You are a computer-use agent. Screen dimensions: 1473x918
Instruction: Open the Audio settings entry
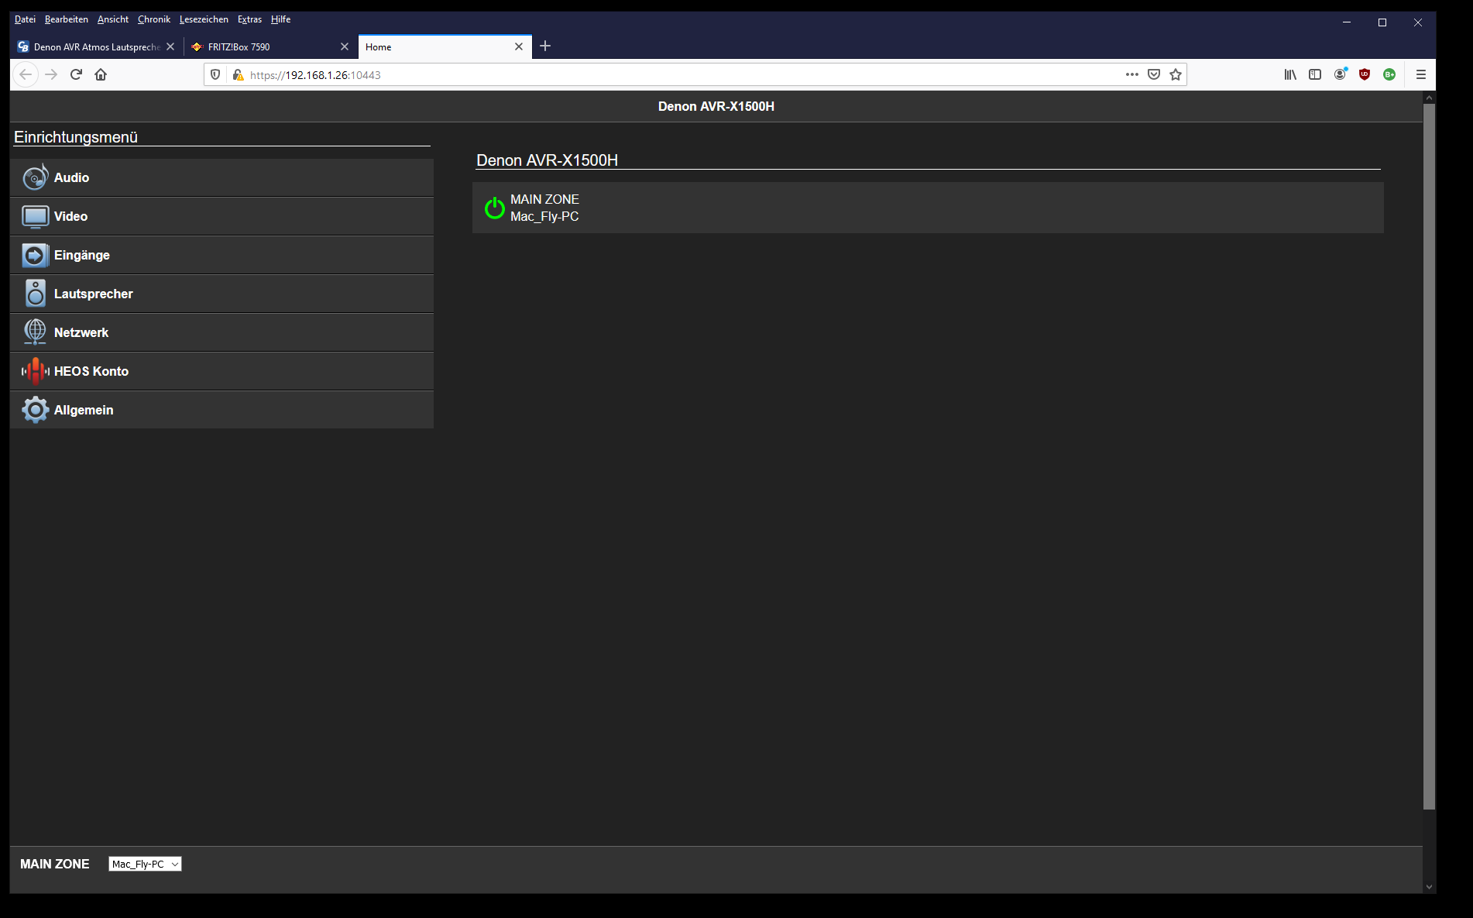point(222,177)
